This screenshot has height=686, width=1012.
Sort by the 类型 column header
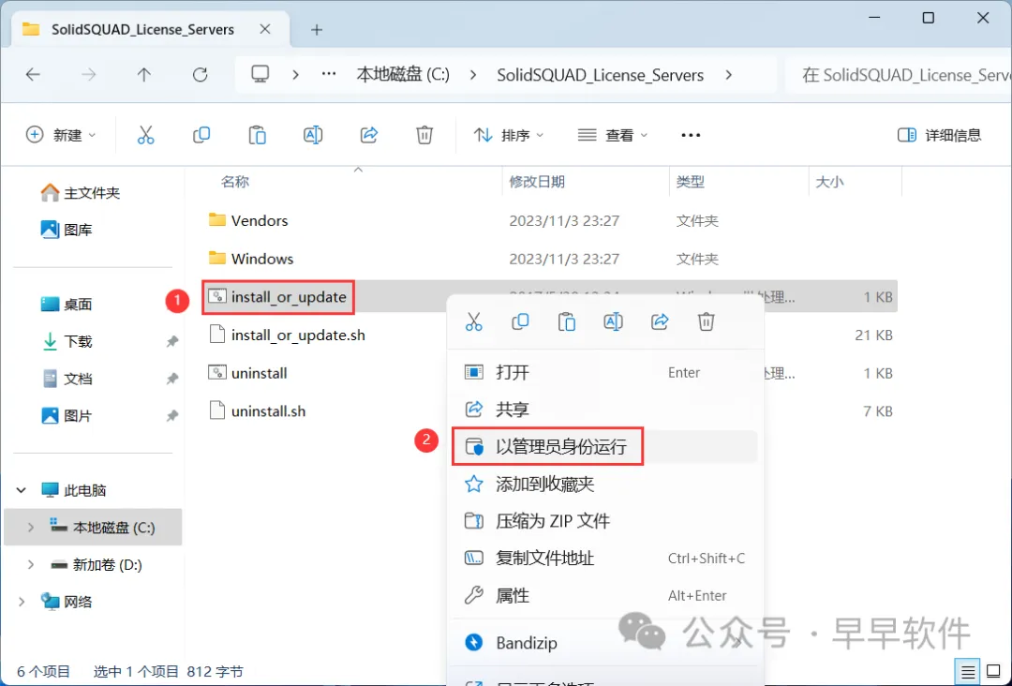pyautogui.click(x=690, y=182)
